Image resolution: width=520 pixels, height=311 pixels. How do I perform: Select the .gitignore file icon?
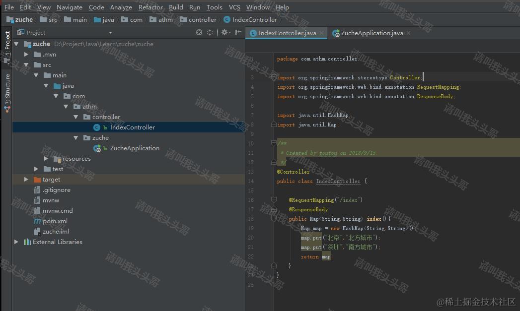37,189
